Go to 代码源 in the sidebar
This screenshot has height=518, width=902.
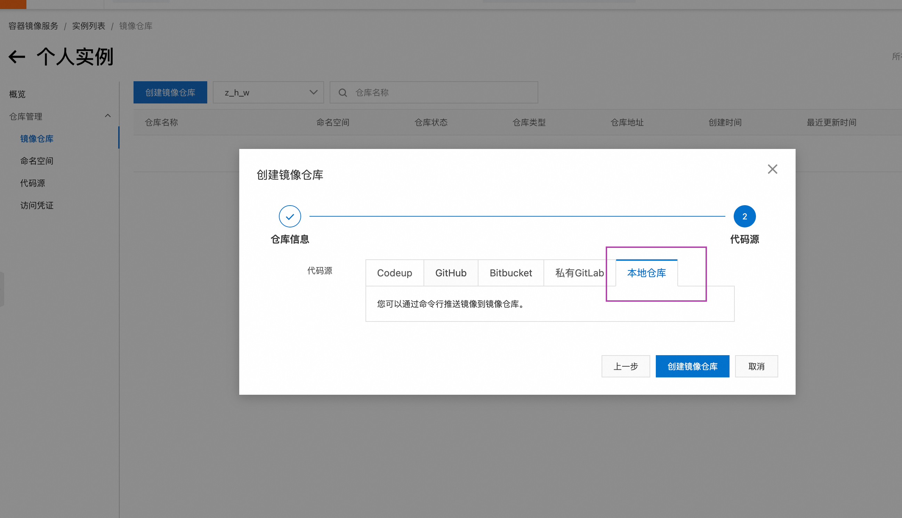point(32,183)
